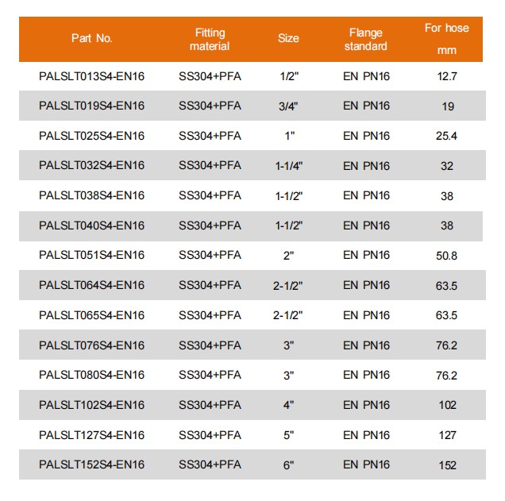Screen dimensions: 505x501
Task: Click the 127 hose mm value
Action: [447, 435]
